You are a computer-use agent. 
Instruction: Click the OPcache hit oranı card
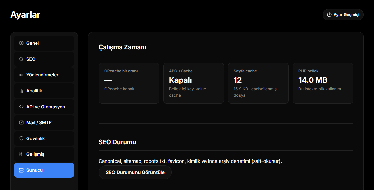pos(129,83)
